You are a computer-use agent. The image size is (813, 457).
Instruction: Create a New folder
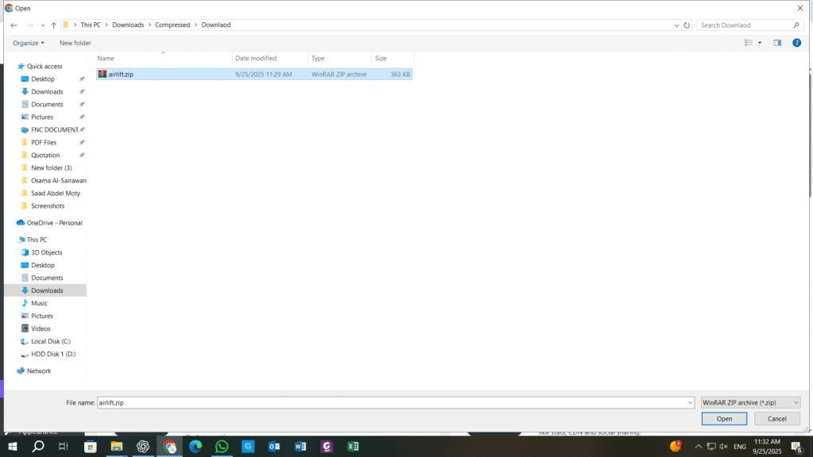tap(75, 43)
